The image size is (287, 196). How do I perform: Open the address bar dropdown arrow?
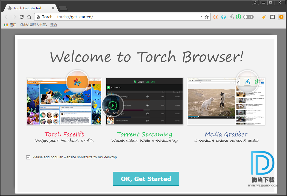tap(201, 16)
